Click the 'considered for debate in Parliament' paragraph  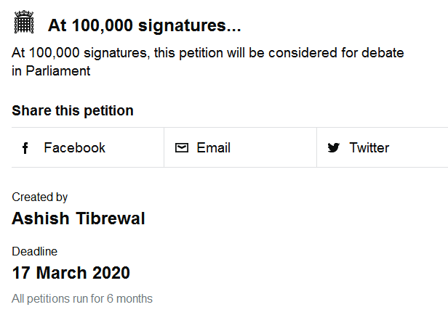pos(208,62)
